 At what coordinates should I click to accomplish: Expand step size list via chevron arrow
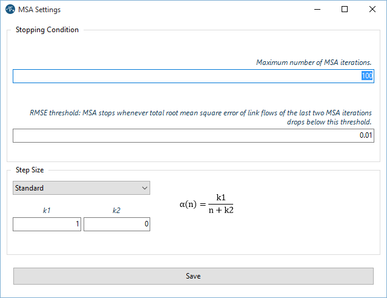click(144, 188)
